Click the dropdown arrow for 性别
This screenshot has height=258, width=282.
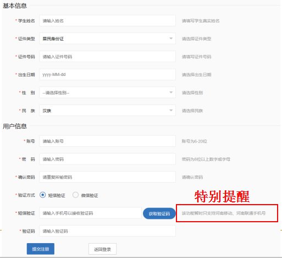171,92
